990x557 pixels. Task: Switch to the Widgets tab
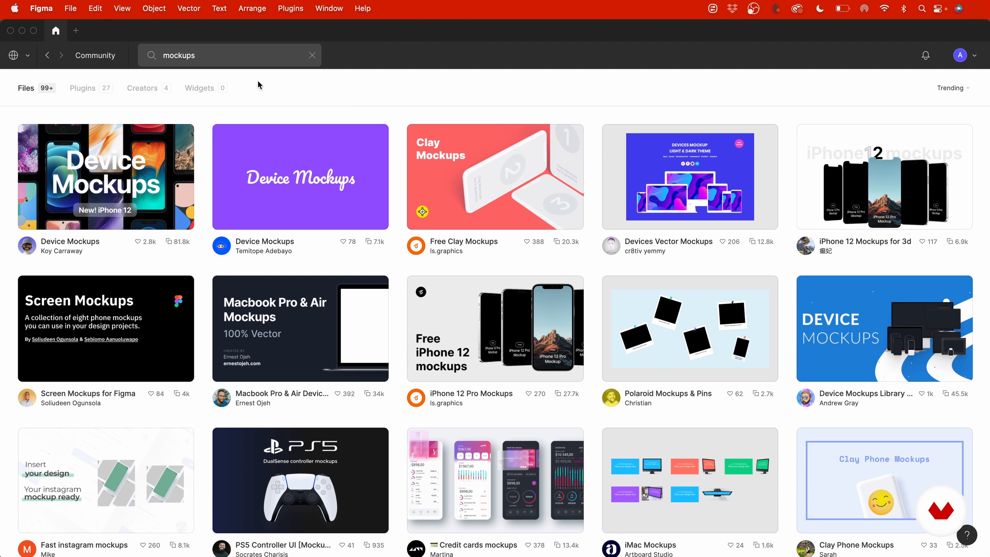pyautogui.click(x=206, y=88)
